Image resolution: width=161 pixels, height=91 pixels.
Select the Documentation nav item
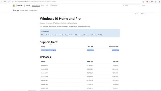tap(36, 6)
